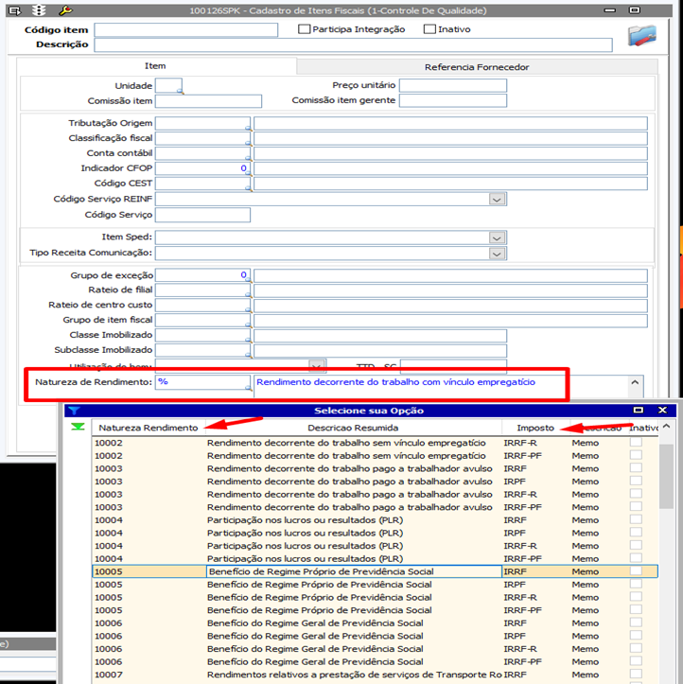Click the folder icon beside Descrição

[x=642, y=36]
